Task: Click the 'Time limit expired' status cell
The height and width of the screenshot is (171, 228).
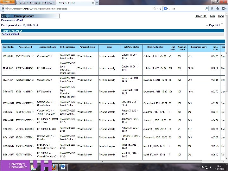Action: 107,146
